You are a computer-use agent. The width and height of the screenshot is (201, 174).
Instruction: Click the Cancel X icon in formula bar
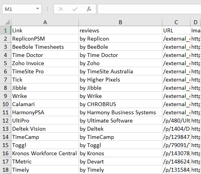click(x=61, y=9)
